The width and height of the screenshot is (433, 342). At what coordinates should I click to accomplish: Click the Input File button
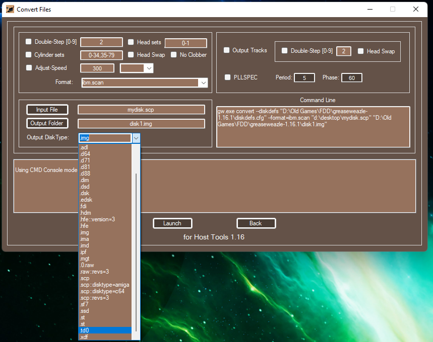tap(47, 110)
